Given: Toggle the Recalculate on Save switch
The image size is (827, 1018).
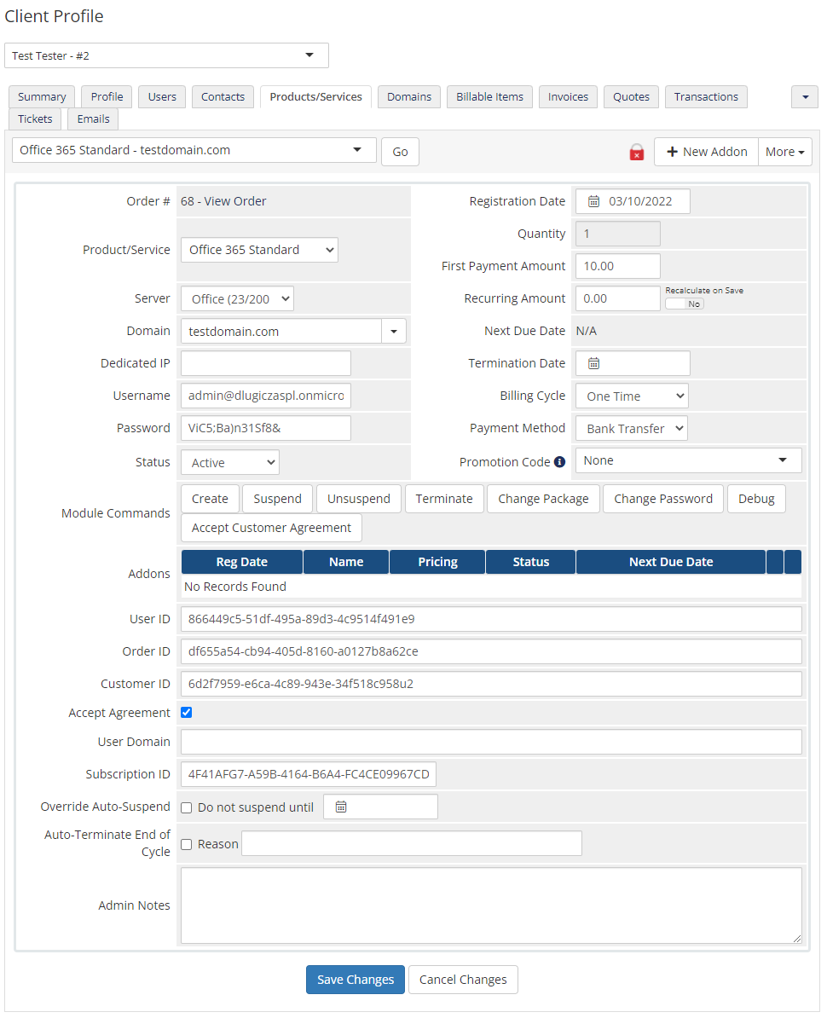Looking at the screenshot, I should pos(684,304).
